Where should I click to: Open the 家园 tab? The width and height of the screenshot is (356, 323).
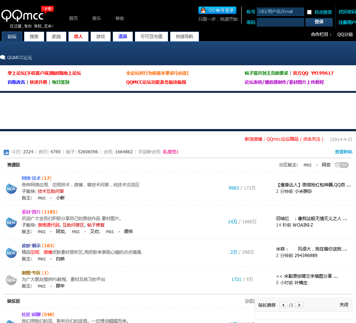(x=56, y=37)
